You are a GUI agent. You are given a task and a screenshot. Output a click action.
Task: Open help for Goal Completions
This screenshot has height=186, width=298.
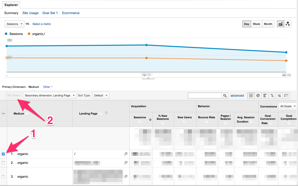pos(289,123)
